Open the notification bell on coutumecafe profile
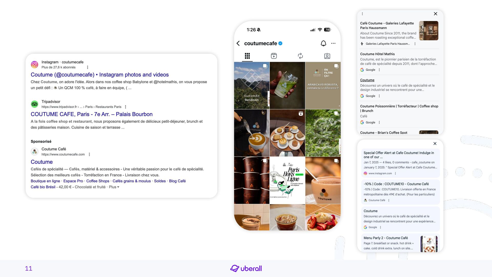 tap(323, 43)
